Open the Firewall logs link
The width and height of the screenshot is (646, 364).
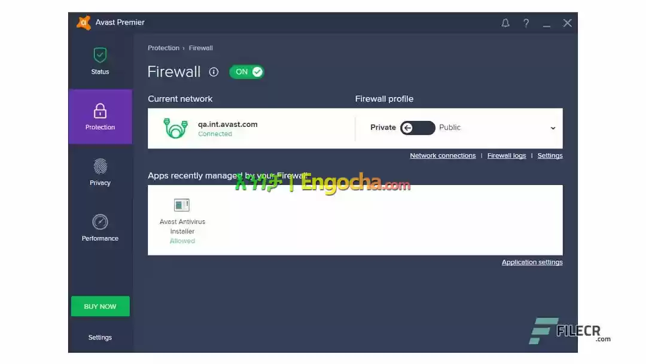507,156
